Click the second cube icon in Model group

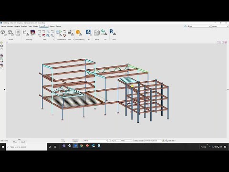point(10,32)
